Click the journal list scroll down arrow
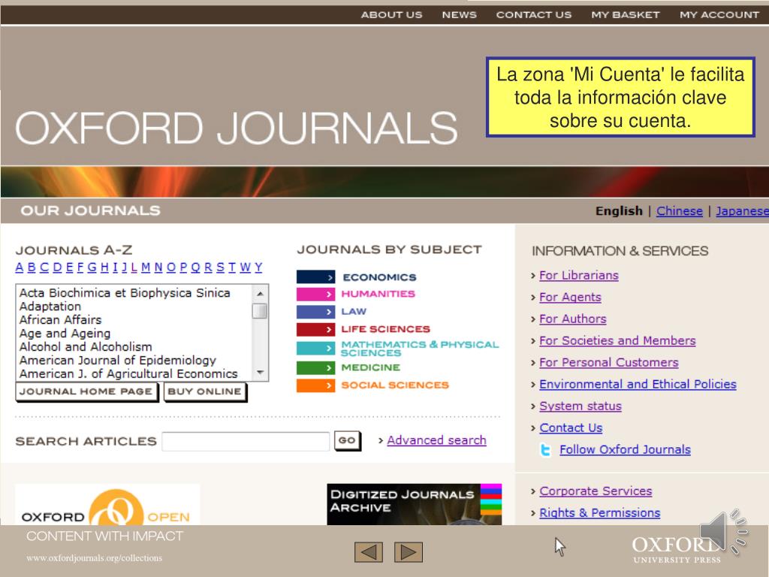769x577 pixels. [x=260, y=373]
